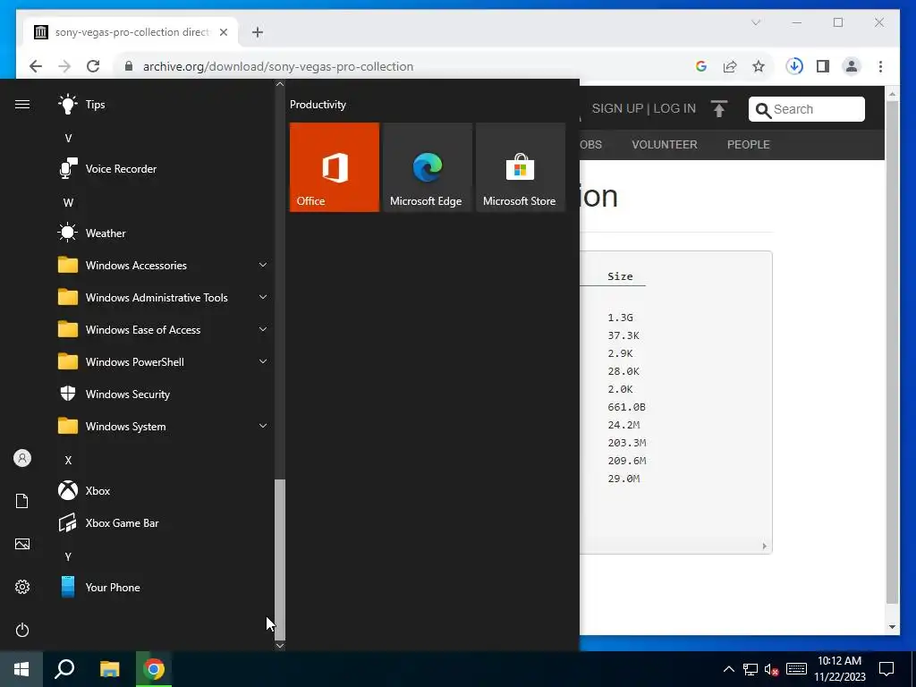The width and height of the screenshot is (916, 687).
Task: Share this page icon in Chrome
Action: pyautogui.click(x=730, y=66)
